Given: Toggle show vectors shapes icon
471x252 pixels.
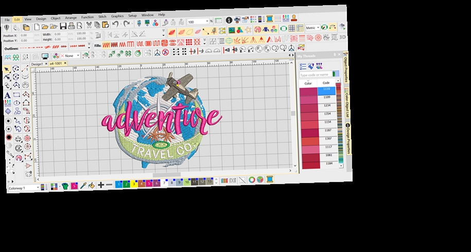Looking at the screenshot, I should [240, 30].
